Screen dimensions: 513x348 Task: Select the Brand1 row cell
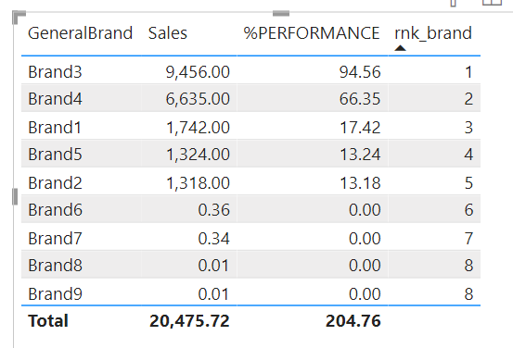[55, 128]
